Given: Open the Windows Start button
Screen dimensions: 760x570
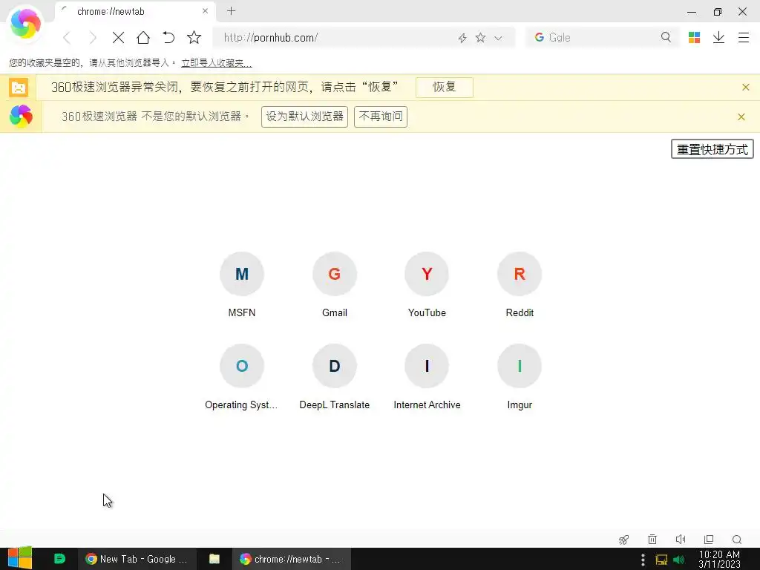Looking at the screenshot, I should pyautogui.click(x=20, y=558).
